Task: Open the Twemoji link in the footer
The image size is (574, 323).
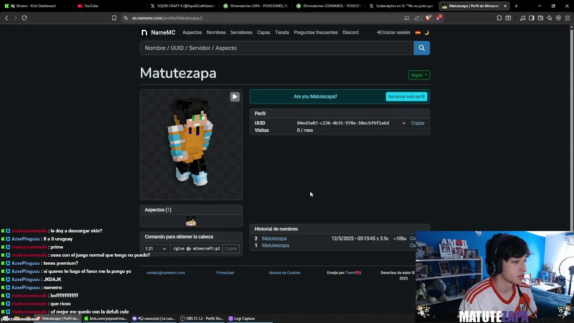Action: coord(353,273)
